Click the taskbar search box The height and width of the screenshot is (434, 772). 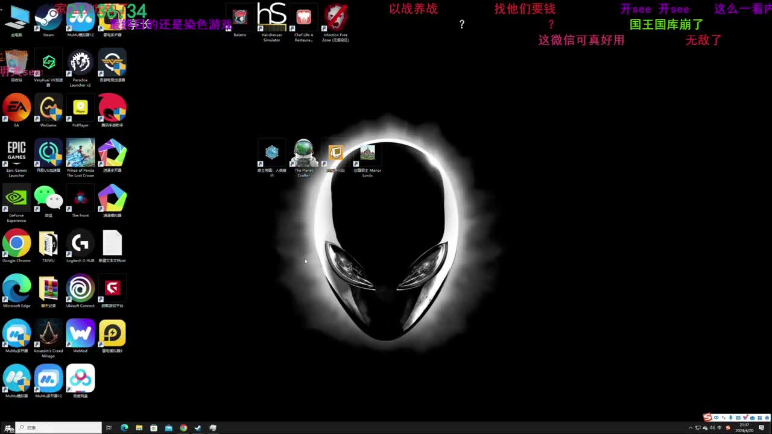(x=59, y=428)
